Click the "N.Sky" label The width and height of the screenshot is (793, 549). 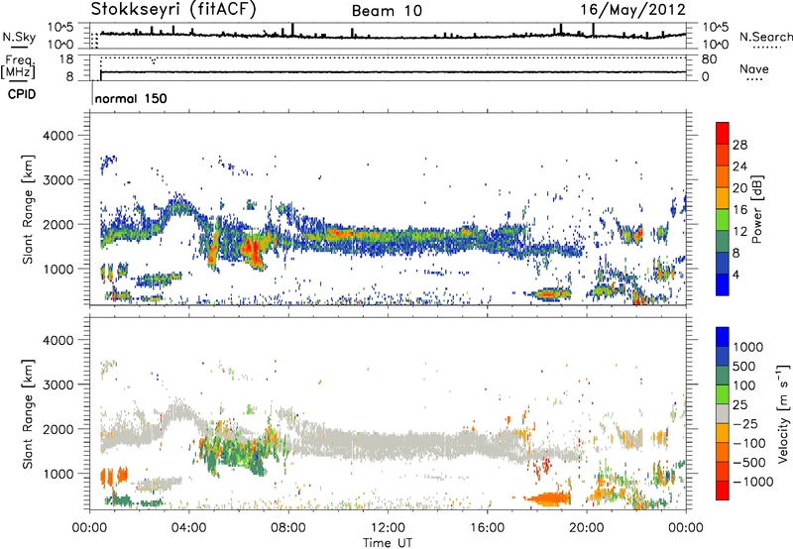click(x=19, y=37)
